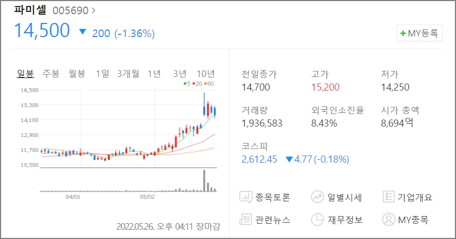Click the KOSPI down triangle by 4.77
The height and width of the screenshot is (239, 456).
coord(289,159)
